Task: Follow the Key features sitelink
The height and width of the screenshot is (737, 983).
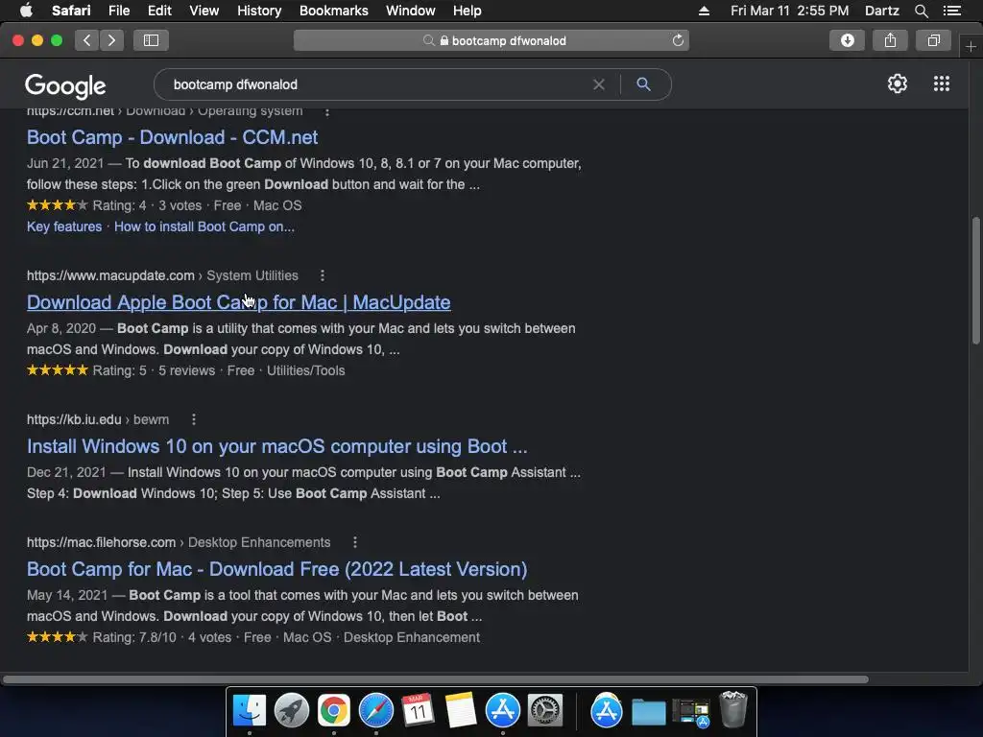Action: pyautogui.click(x=64, y=226)
